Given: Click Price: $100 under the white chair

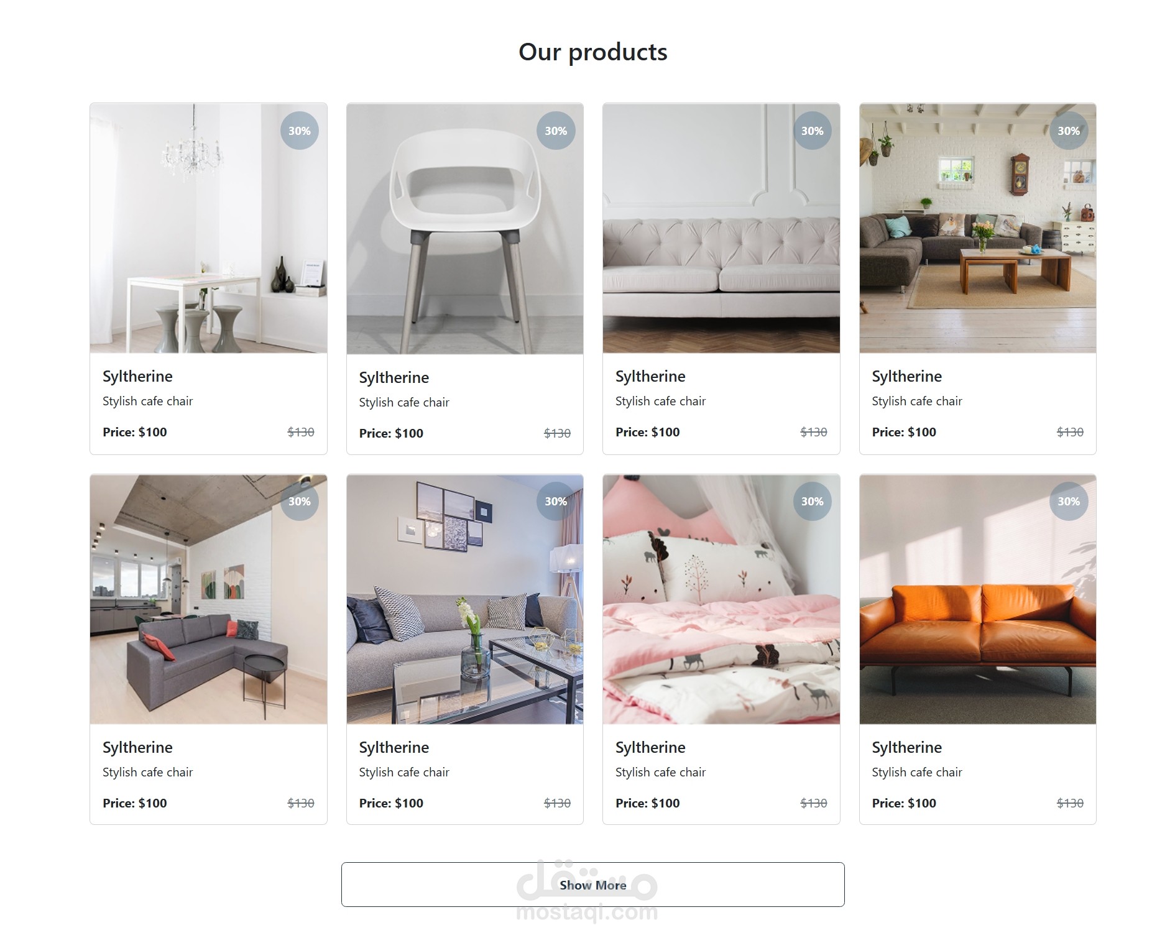Looking at the screenshot, I should point(391,433).
